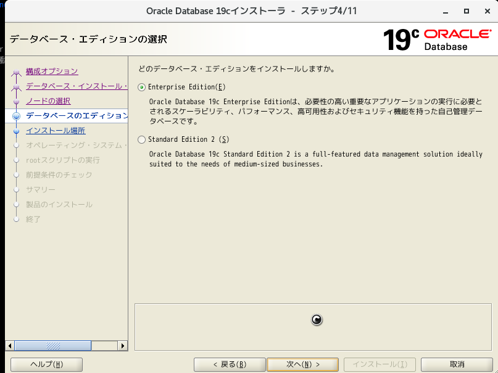Click the step marker beside 構成オプション

[17, 72]
